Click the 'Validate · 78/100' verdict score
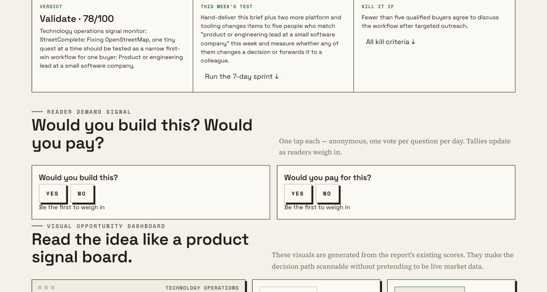The width and height of the screenshot is (547, 292). (x=77, y=19)
